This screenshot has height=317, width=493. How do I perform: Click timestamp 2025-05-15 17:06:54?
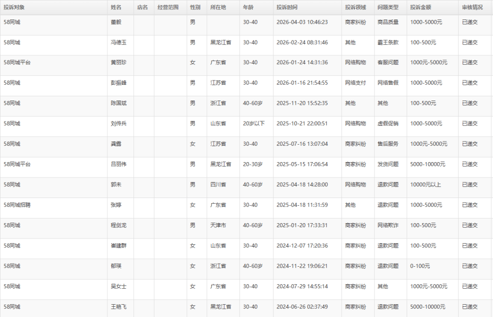(x=302, y=164)
